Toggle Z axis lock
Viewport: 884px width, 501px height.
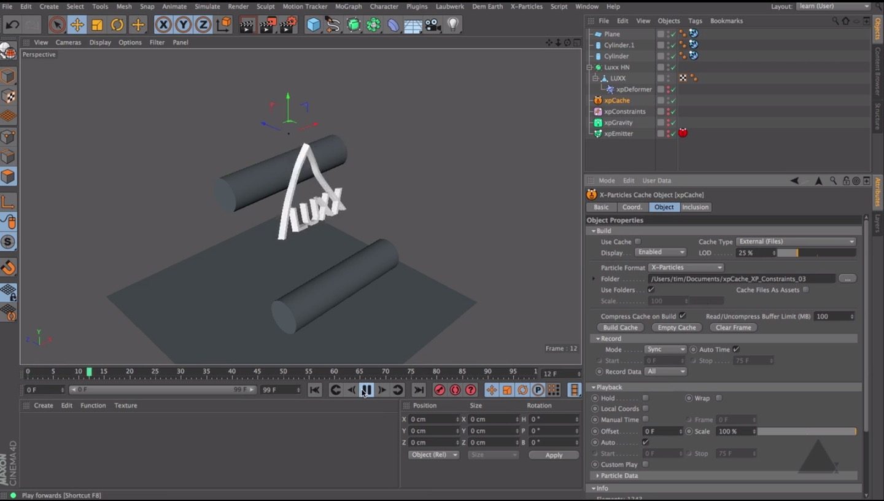203,25
